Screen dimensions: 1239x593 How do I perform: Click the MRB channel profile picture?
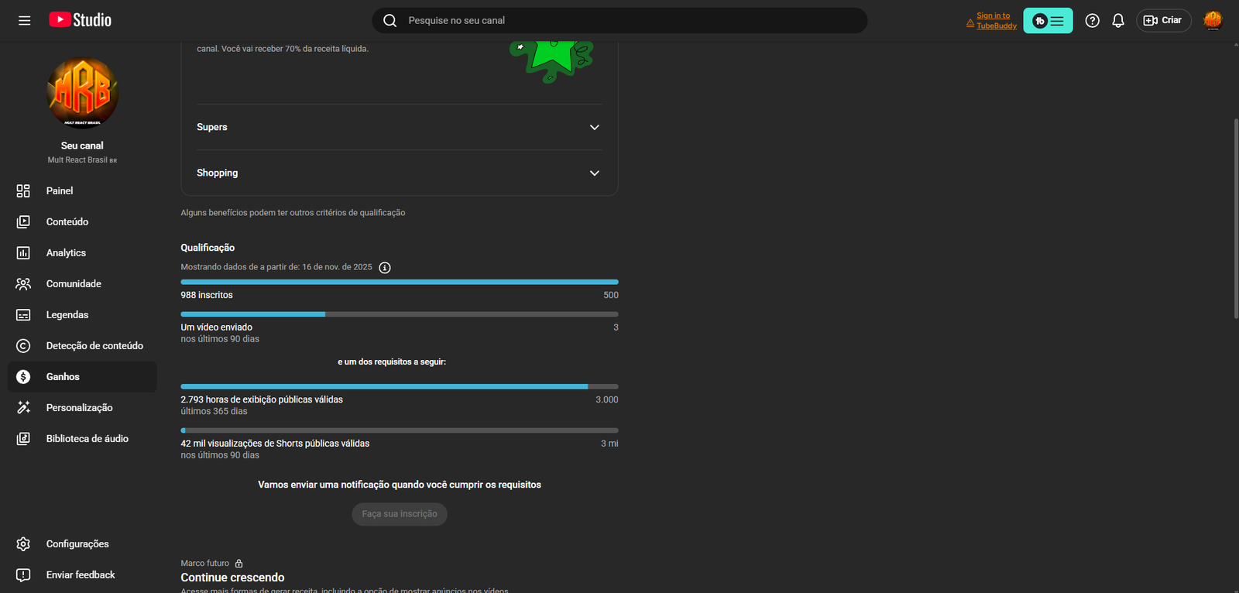pyautogui.click(x=82, y=93)
